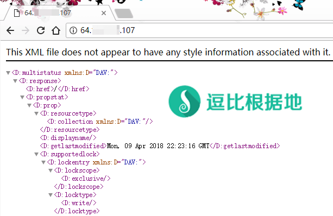Click the browser back arrow
The width and height of the screenshot is (333, 216).
(x=10, y=30)
